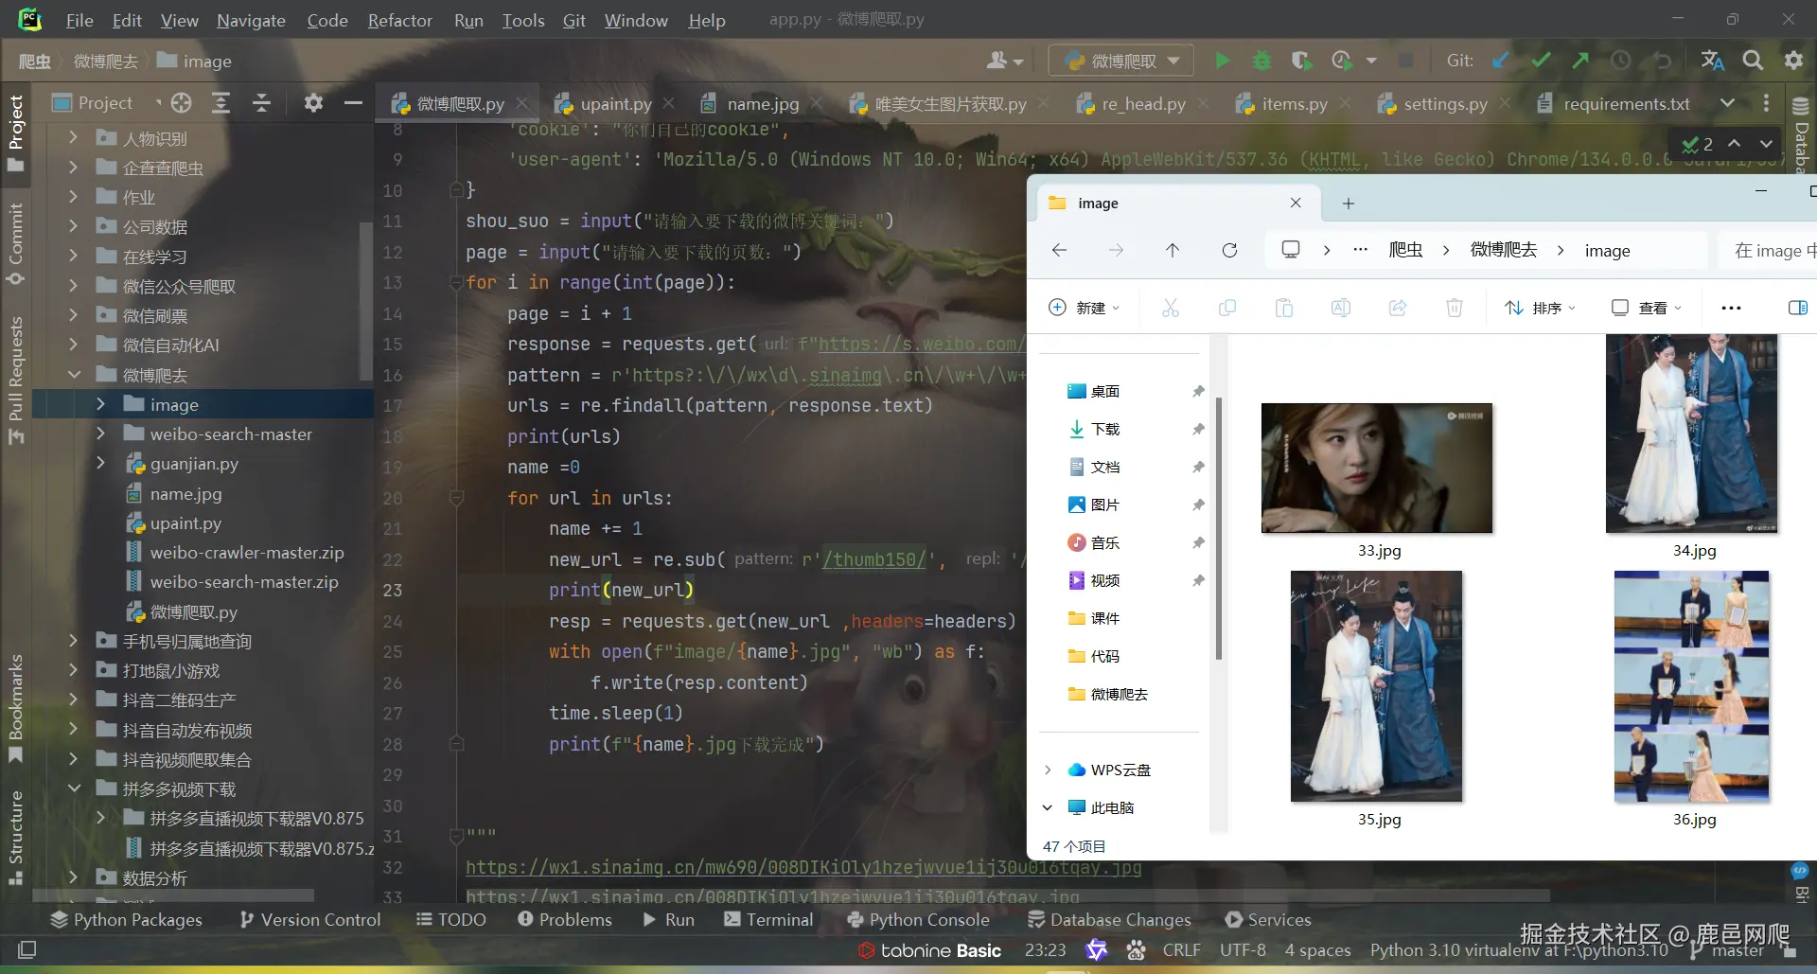The image size is (1817, 974).
Task: Click Python 3.10 virtualenv interpreter in status bar
Action: pyautogui.click(x=1520, y=949)
